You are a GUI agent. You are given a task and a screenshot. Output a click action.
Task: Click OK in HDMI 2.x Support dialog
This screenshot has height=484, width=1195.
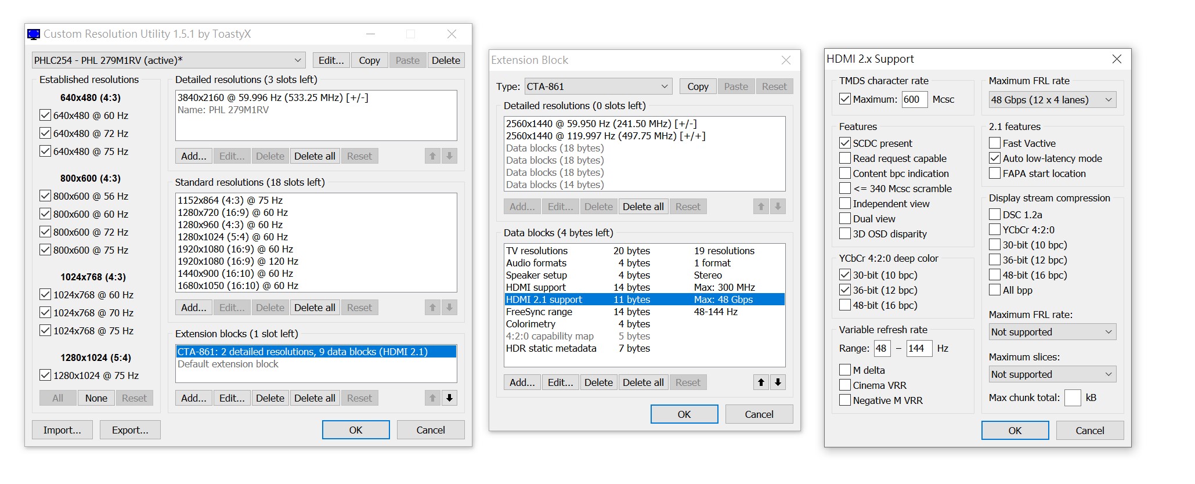click(1015, 431)
